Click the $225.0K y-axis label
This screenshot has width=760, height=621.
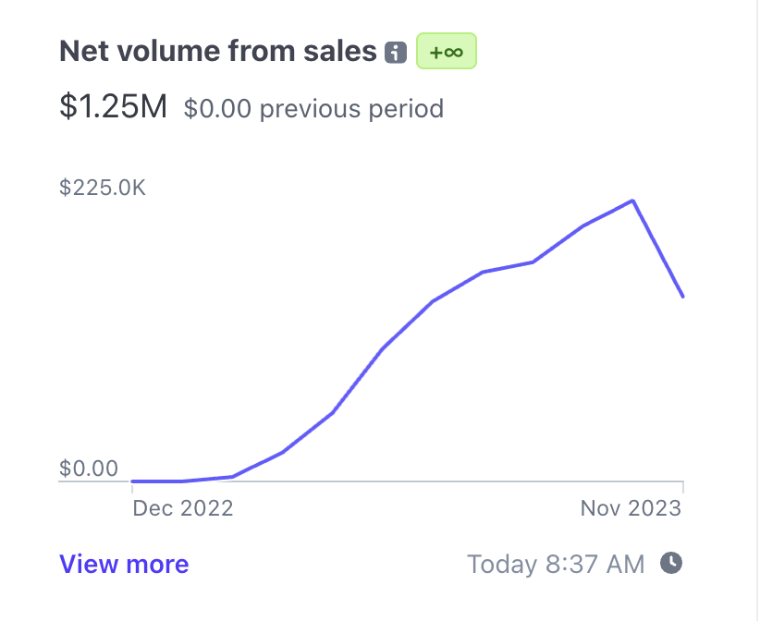[103, 188]
